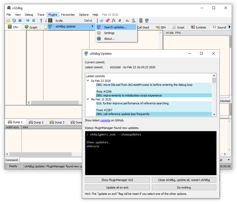237x204 pixels.
Task: Open the View menu
Action: tap(18, 15)
